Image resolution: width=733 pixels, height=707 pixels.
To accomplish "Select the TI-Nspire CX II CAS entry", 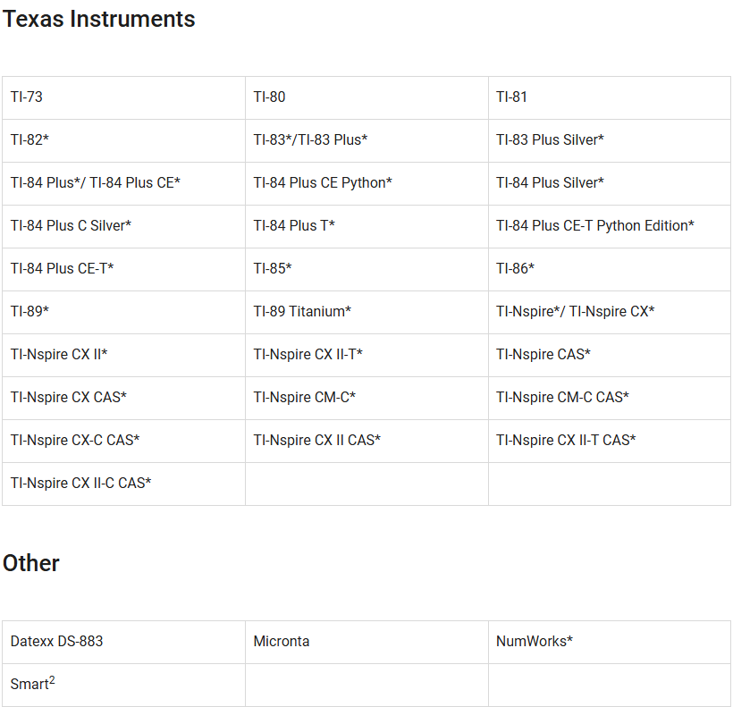I will click(x=316, y=441).
